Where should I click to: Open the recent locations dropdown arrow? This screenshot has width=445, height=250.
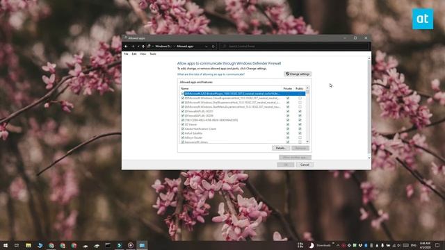point(138,47)
